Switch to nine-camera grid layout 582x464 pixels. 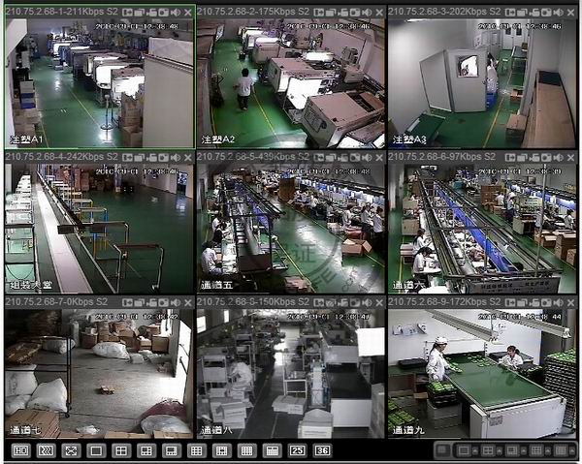(x=196, y=450)
